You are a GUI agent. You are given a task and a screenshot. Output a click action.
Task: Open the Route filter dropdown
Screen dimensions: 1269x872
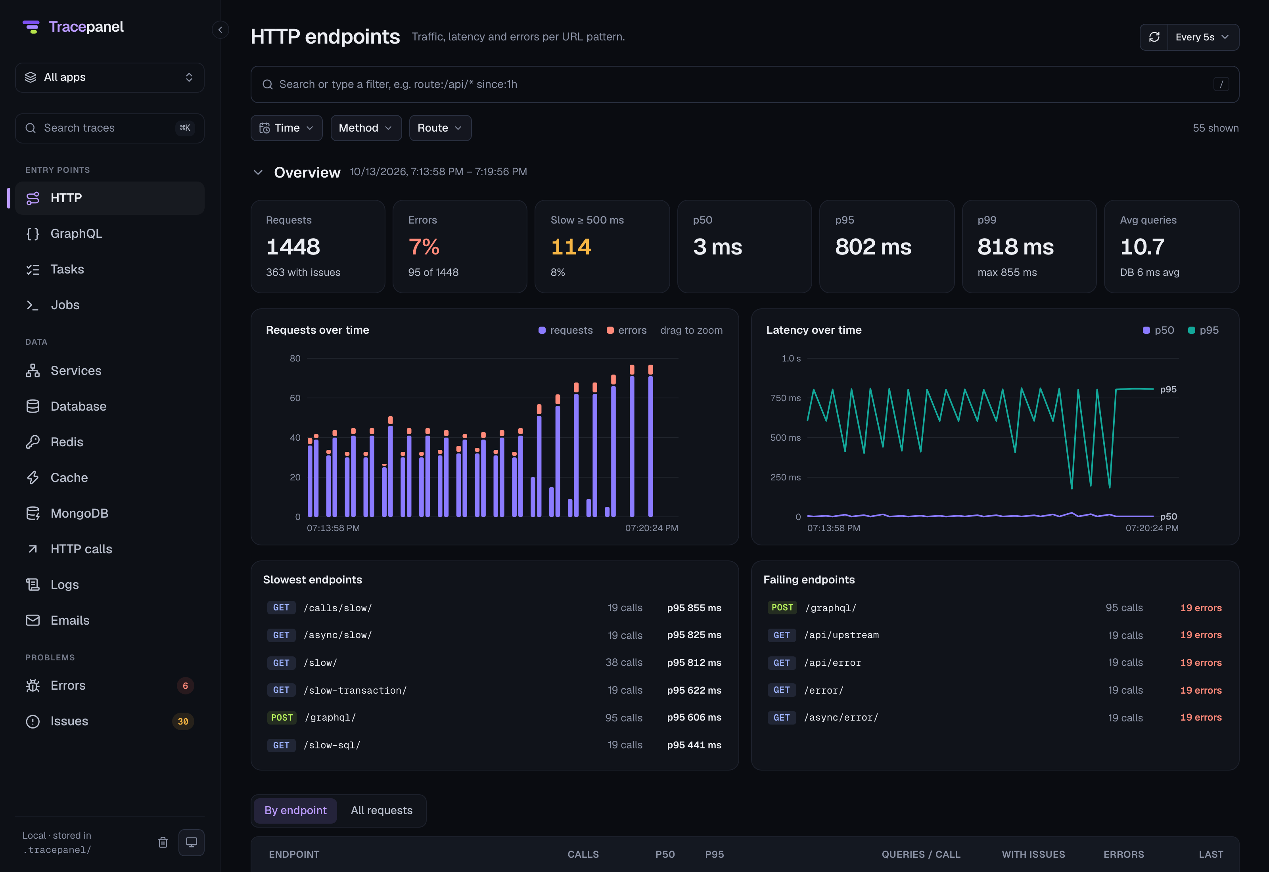[440, 128]
